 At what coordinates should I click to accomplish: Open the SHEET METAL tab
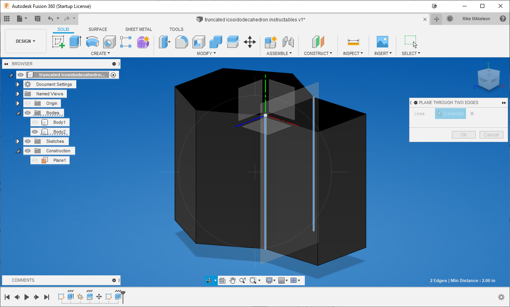139,29
